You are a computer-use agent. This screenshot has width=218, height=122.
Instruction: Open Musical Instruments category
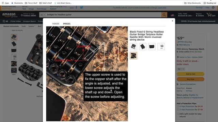(x=11, y=26)
